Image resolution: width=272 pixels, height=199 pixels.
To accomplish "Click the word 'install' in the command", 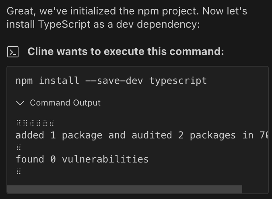I will (59, 81).
